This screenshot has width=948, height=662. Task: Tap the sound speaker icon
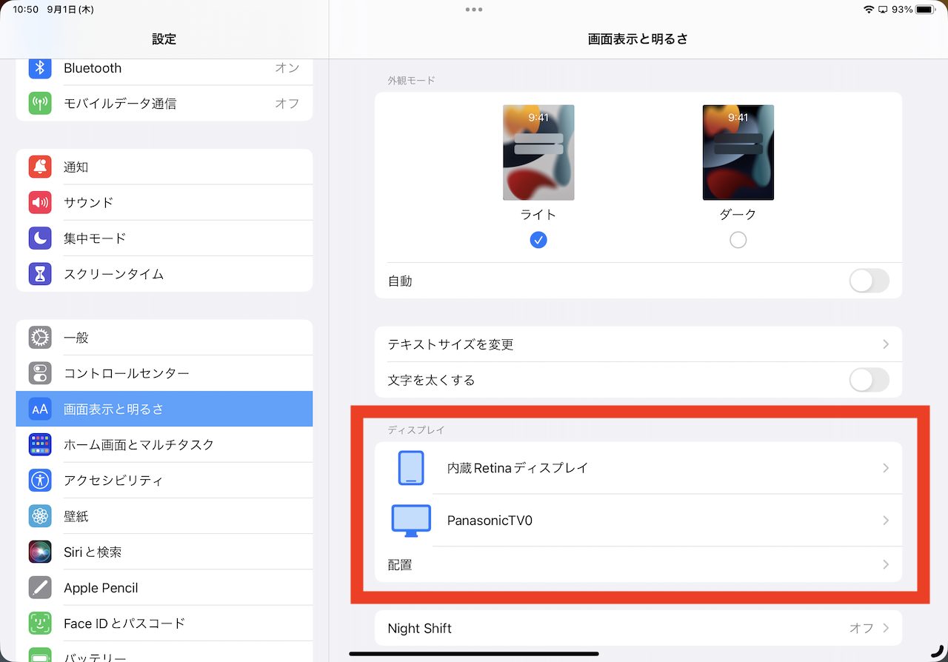coord(40,203)
